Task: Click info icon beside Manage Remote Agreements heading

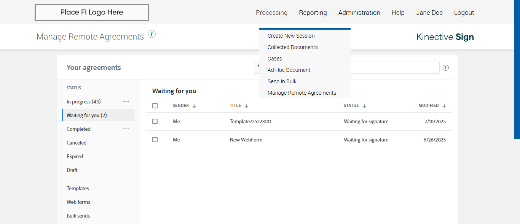Action: point(152,34)
